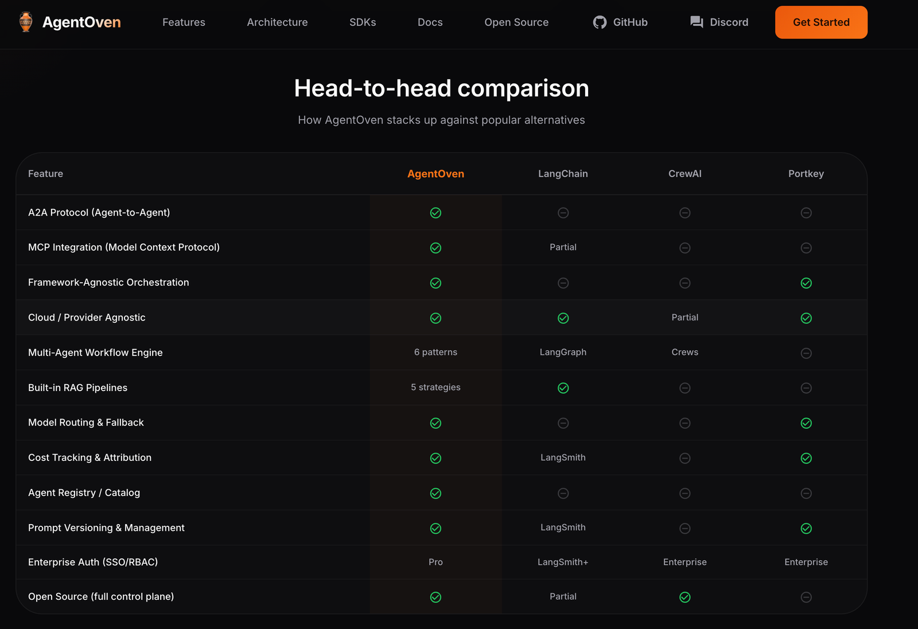Open the Open Source nav link
The height and width of the screenshot is (629, 918).
pyautogui.click(x=516, y=22)
